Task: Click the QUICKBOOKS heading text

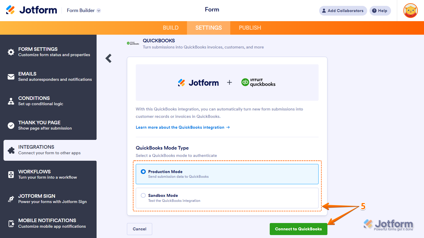Action: point(159,41)
